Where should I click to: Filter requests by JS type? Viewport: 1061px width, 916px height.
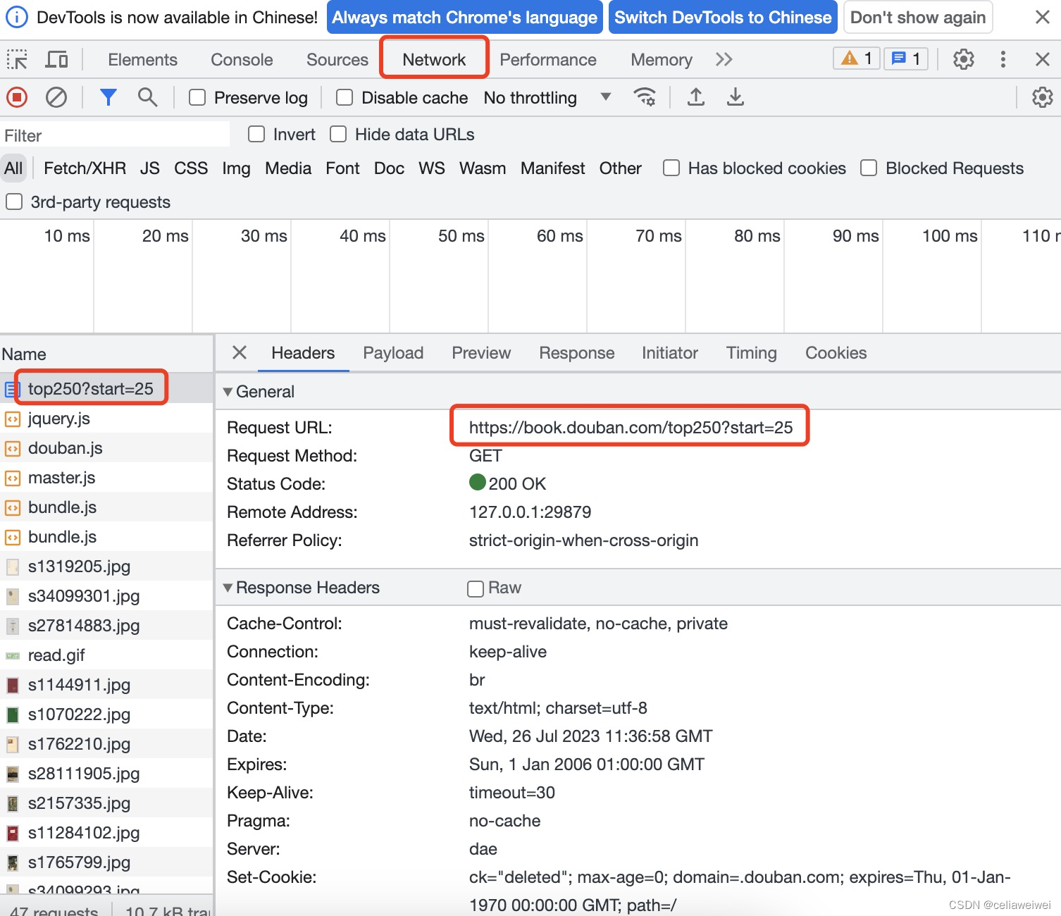[x=150, y=168]
